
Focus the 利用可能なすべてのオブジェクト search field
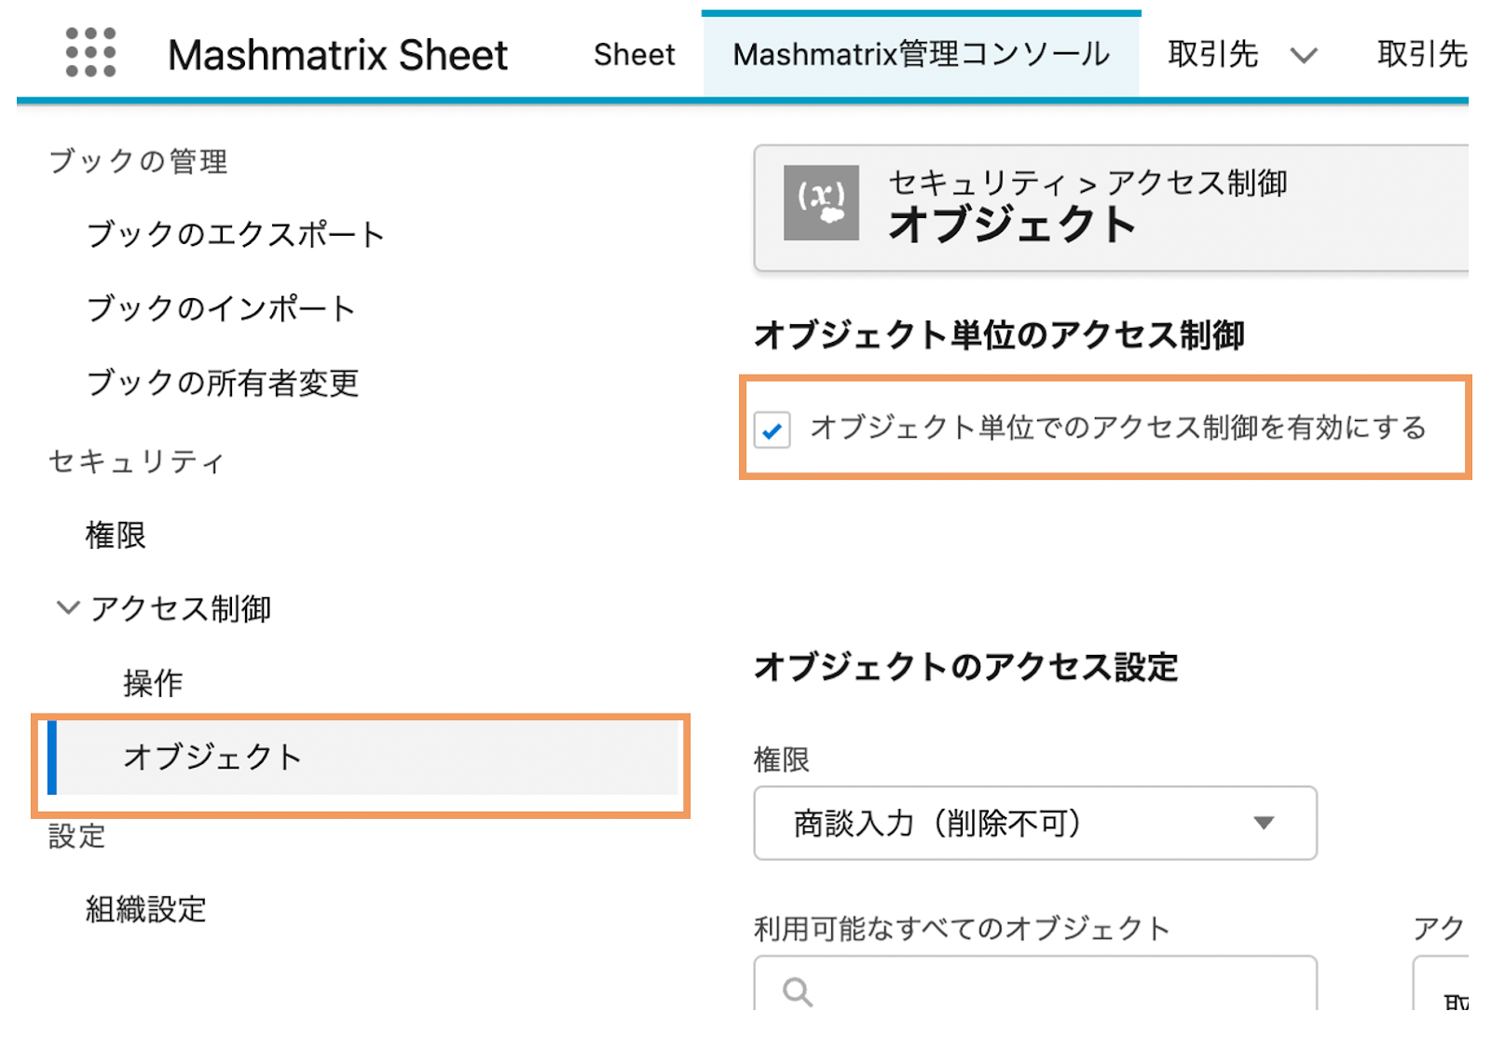tap(1035, 983)
